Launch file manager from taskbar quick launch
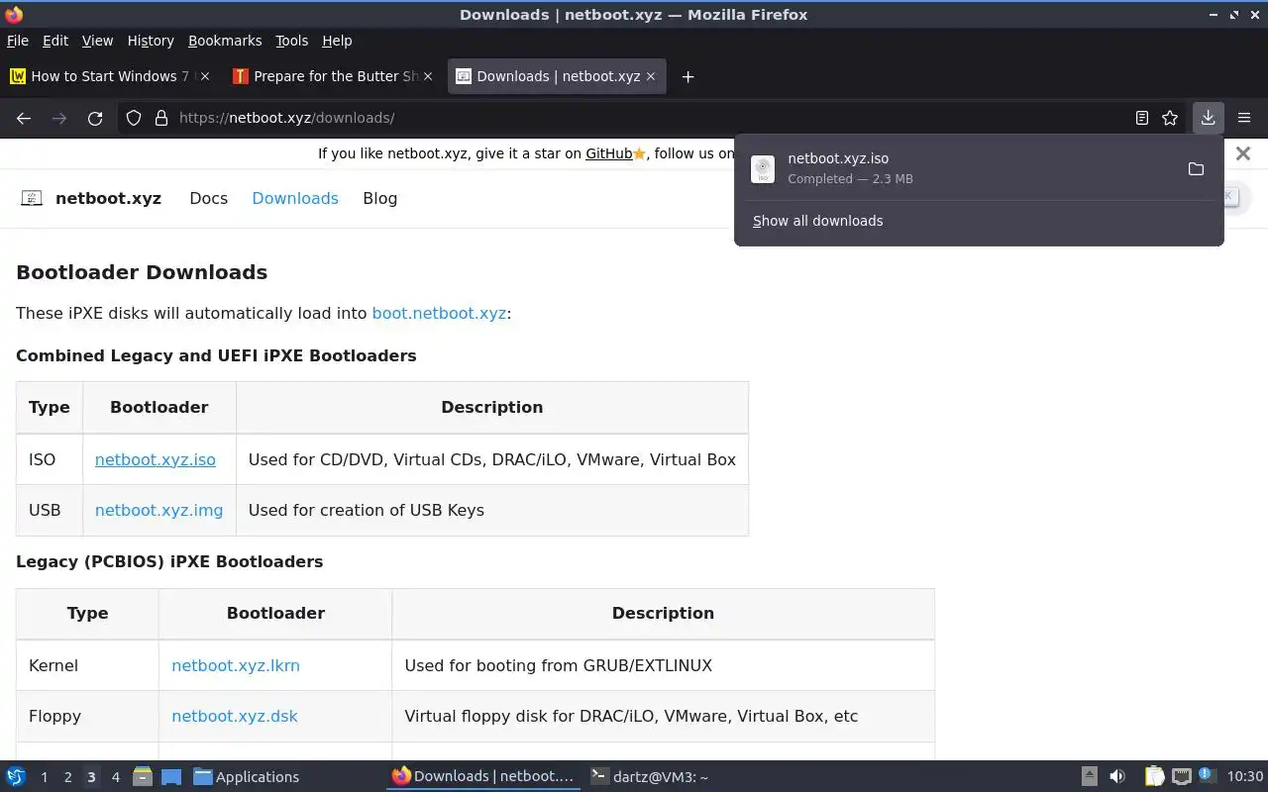The width and height of the screenshot is (1268, 792). point(143,777)
